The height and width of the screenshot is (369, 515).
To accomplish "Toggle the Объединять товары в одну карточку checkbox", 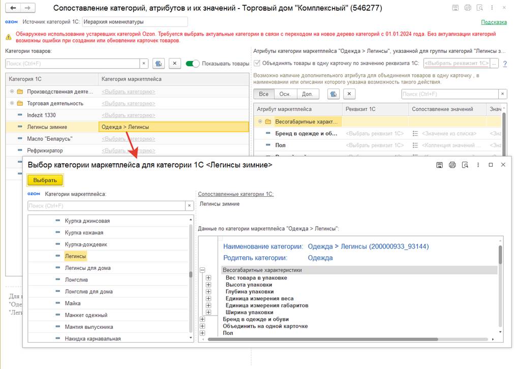I will [x=257, y=63].
